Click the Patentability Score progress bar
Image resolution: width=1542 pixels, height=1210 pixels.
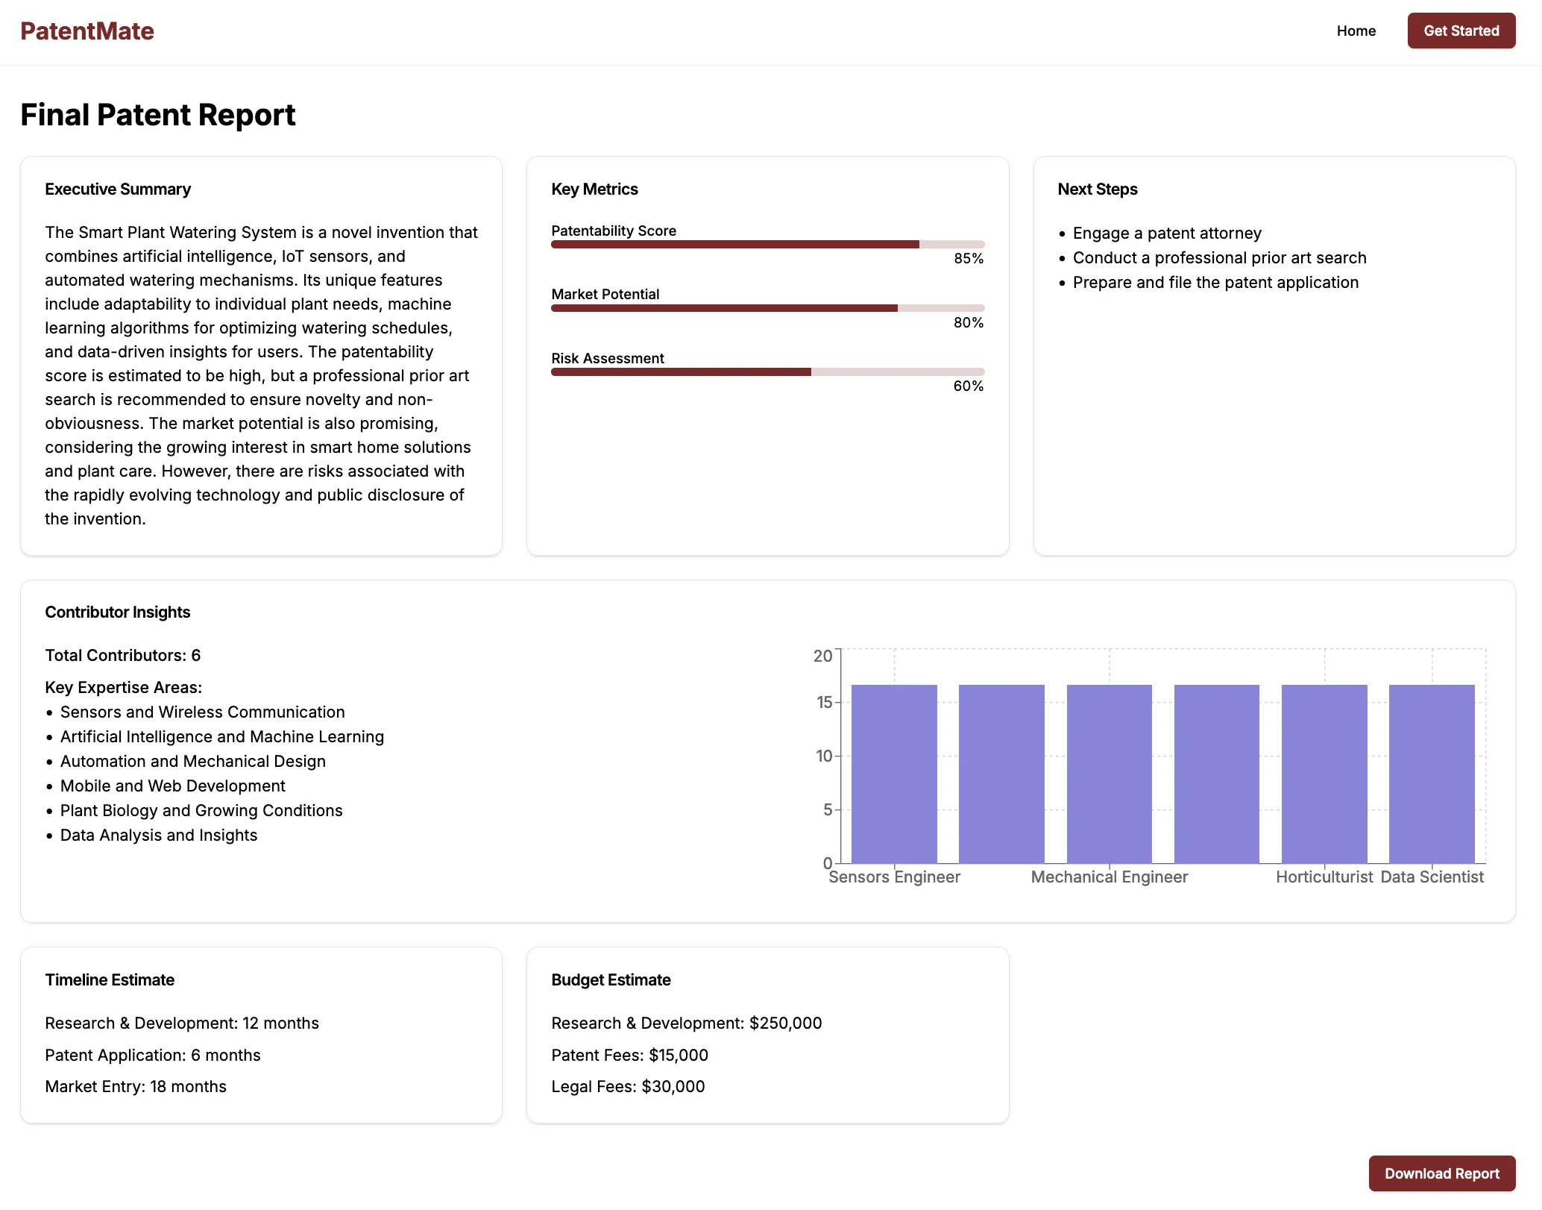(x=767, y=245)
